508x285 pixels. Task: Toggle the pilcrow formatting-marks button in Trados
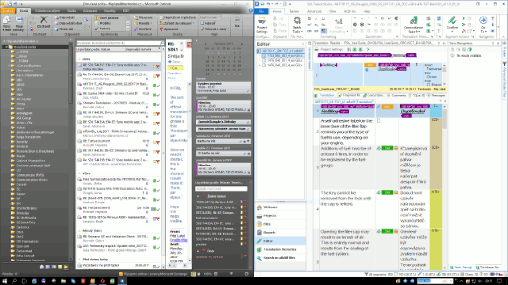tap(323, 31)
